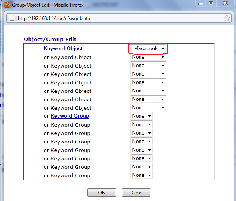236x201 pixels.
Task: Click the URL address field
Action: (115, 18)
